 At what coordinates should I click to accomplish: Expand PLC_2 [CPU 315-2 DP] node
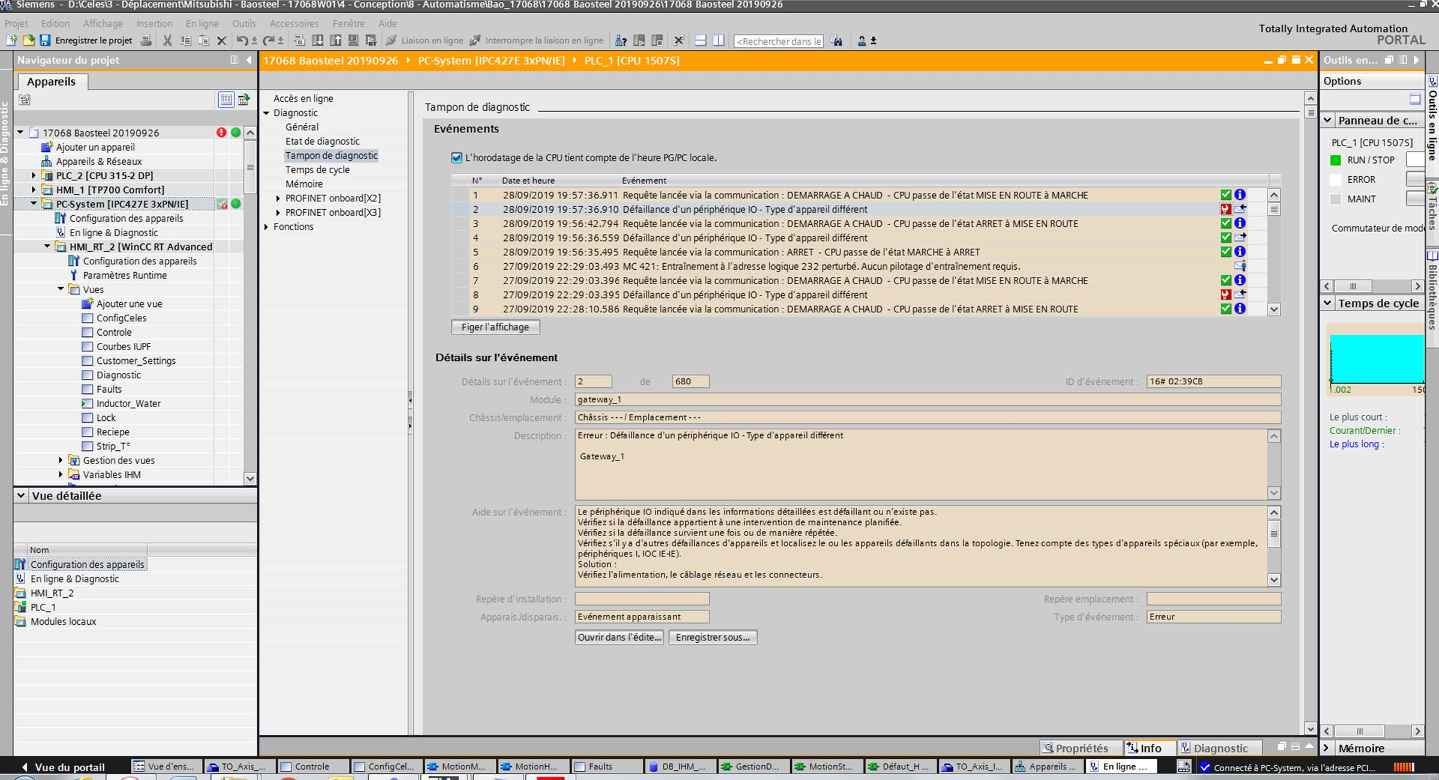34,176
